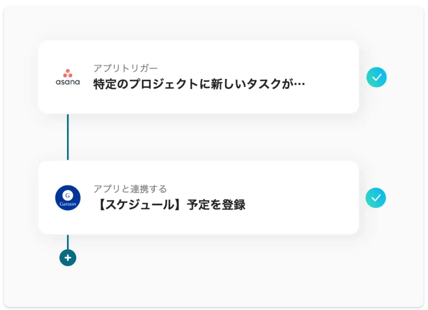This screenshot has width=428, height=310.
Task: Click the Asana logo icon
Action: click(68, 77)
